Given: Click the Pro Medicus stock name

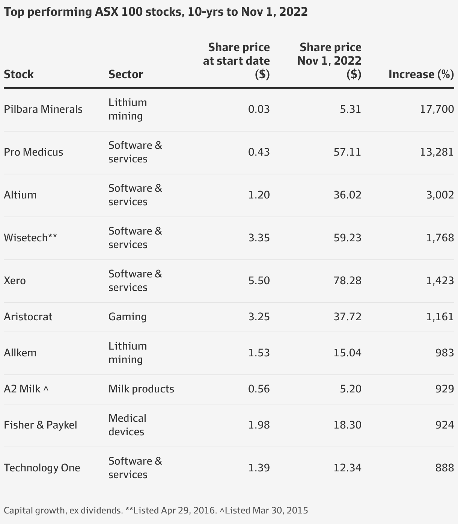Looking at the screenshot, I should point(33,152).
